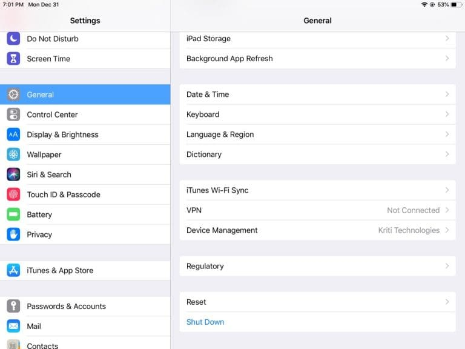
Task: Open VPN Not Connected row
Action: [x=317, y=210]
